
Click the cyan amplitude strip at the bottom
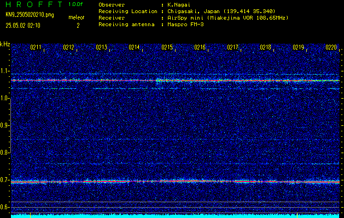(x=175, y=216)
